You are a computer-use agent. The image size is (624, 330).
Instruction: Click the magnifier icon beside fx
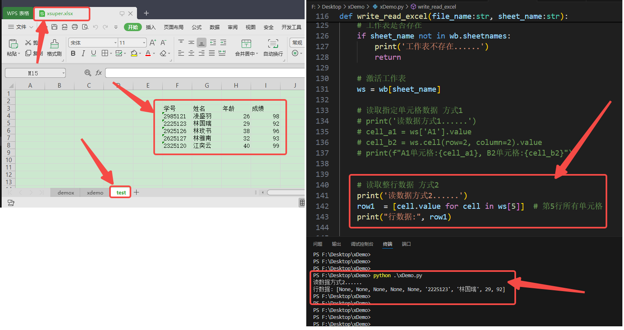click(88, 73)
